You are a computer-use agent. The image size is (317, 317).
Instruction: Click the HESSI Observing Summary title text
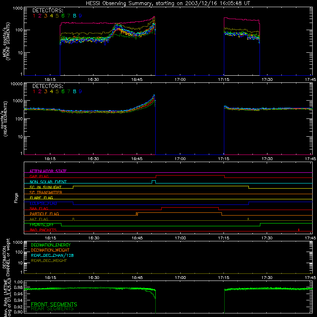(168, 4)
